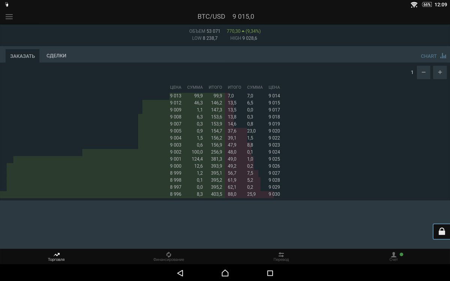Open the Перевод bottom tab

pos(281,257)
